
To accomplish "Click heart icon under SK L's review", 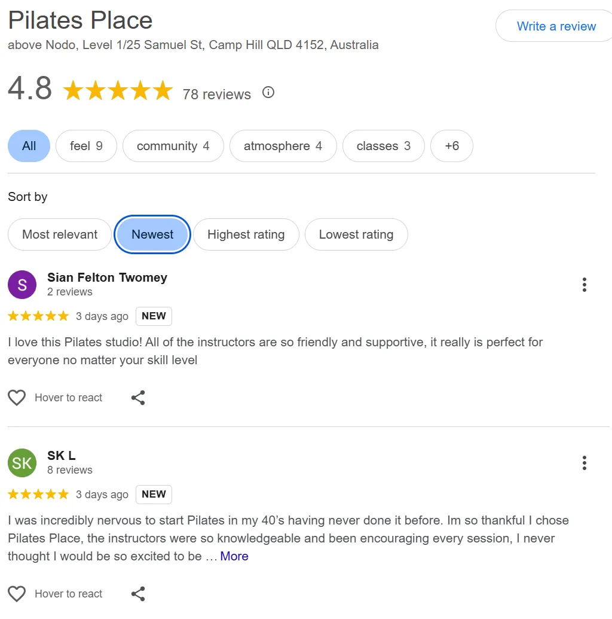I will [17, 594].
